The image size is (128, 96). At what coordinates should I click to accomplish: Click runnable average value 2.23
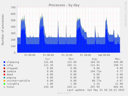click(97, 84)
